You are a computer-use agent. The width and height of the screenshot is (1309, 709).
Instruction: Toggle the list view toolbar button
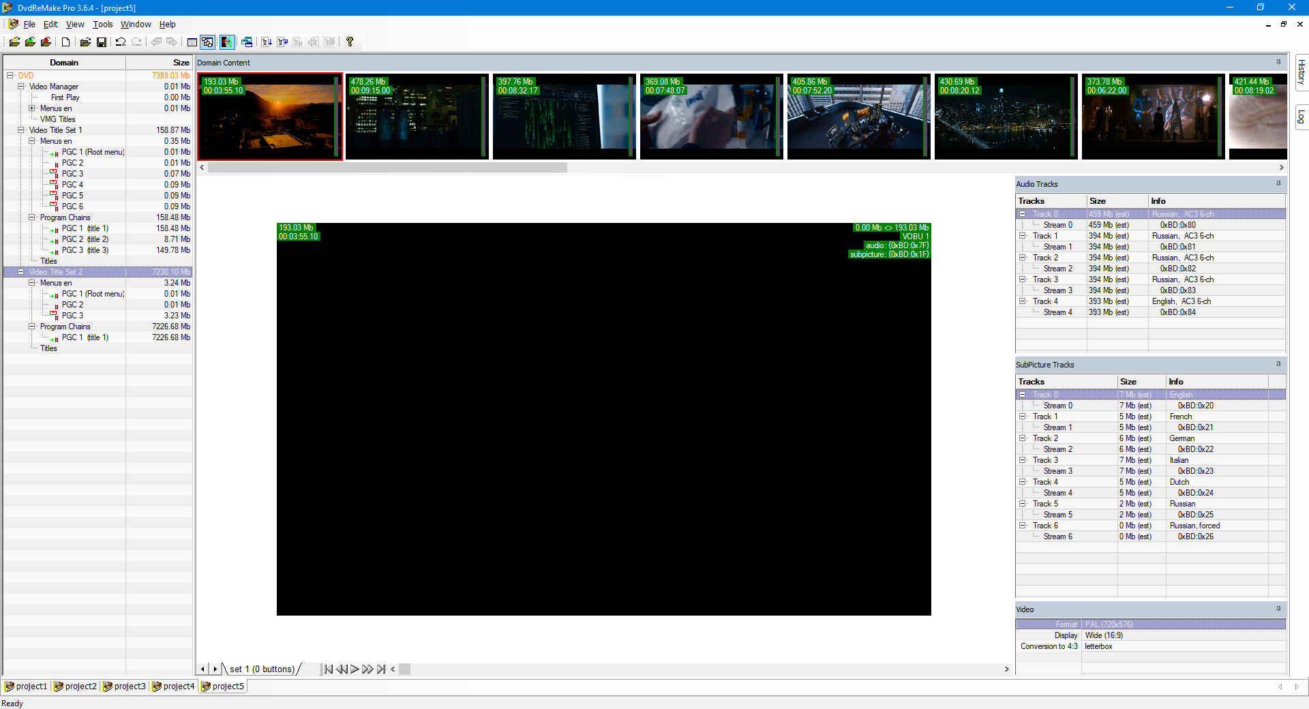tap(192, 42)
